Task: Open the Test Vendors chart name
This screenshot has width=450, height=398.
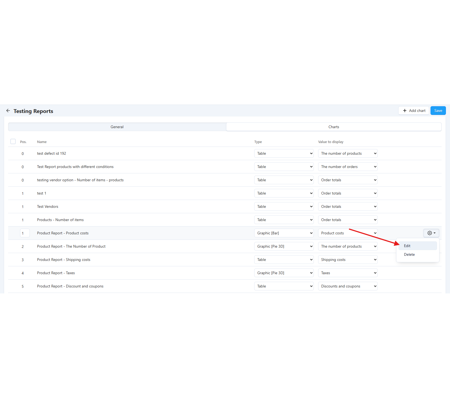Action: pyautogui.click(x=48, y=206)
